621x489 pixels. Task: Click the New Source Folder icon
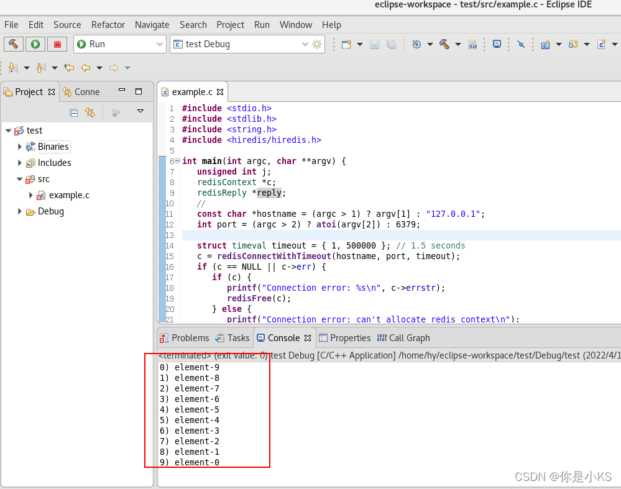(574, 44)
